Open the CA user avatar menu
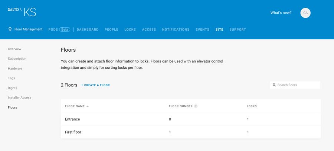This screenshot has height=151, width=334. coord(305,13)
